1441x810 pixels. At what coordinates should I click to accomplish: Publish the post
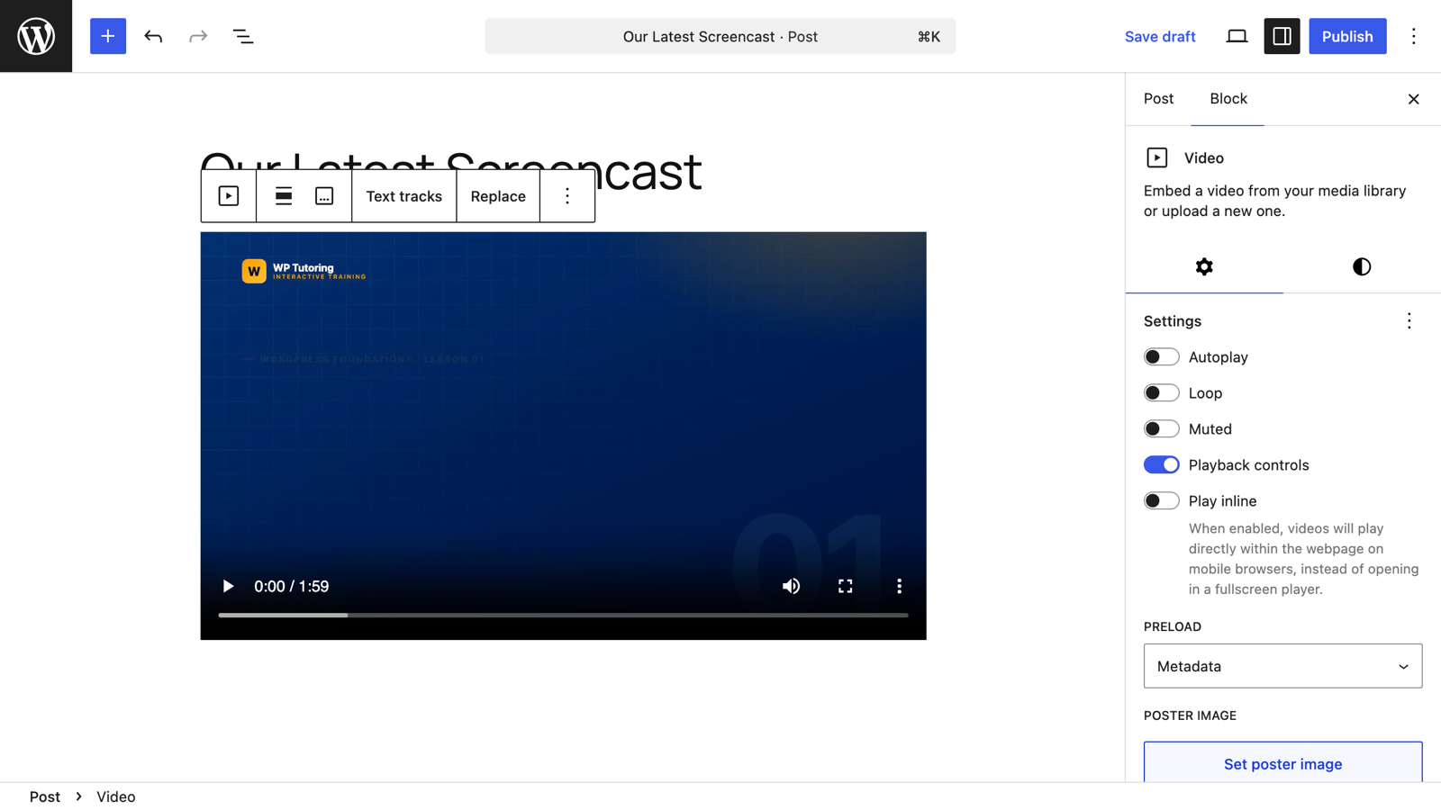point(1347,36)
